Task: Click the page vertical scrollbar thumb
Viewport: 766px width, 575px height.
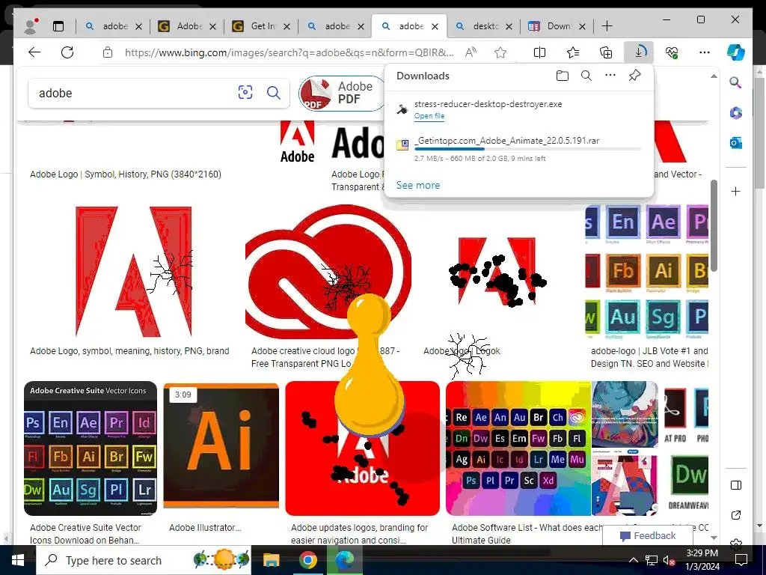Action: (x=714, y=225)
